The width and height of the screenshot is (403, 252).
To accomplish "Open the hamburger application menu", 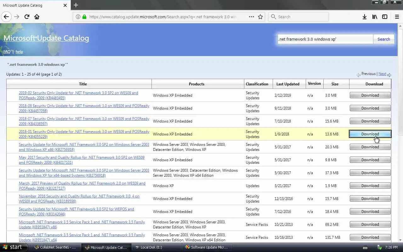I will pyautogui.click(x=397, y=17).
